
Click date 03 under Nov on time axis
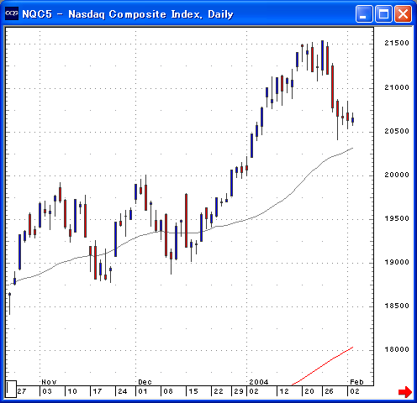point(47,391)
